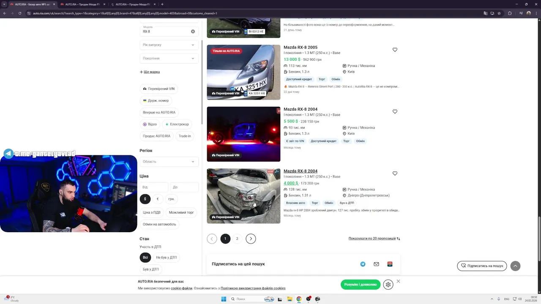Screen dimensions: 541x304
Task: Select грн. currency for price
Action: [x=171, y=199]
